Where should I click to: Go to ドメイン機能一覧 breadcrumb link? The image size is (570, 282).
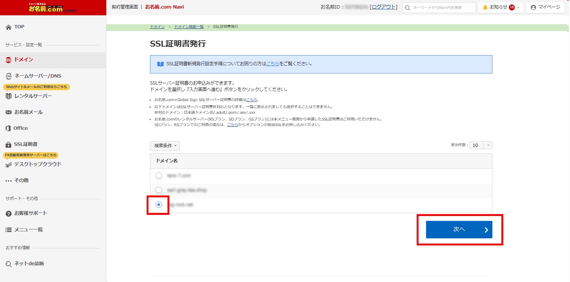coord(189,27)
